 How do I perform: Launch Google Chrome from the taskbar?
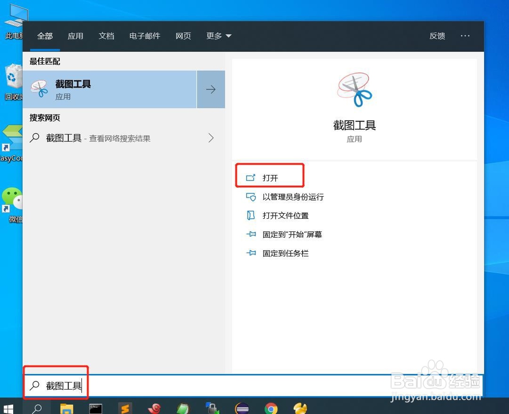[271, 408]
